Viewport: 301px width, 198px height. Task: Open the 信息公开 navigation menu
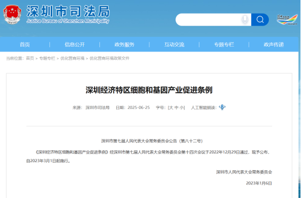click(74, 44)
